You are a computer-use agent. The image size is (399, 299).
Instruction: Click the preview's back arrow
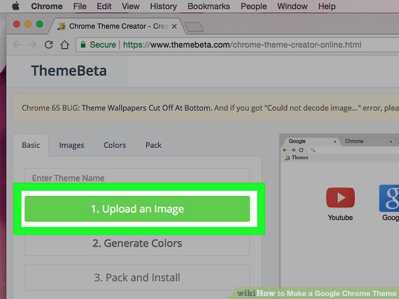tap(285, 150)
